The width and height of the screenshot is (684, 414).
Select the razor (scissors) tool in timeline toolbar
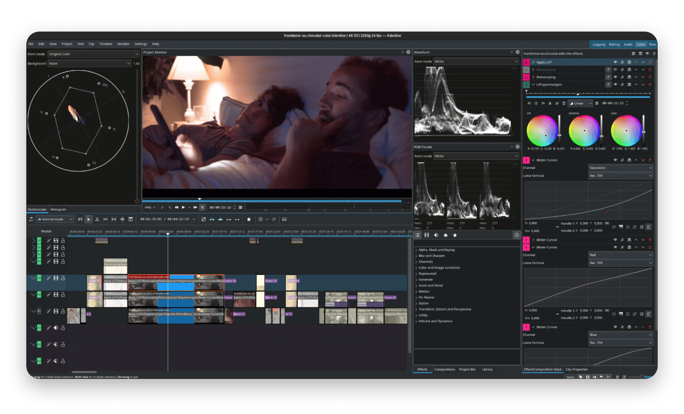(97, 219)
